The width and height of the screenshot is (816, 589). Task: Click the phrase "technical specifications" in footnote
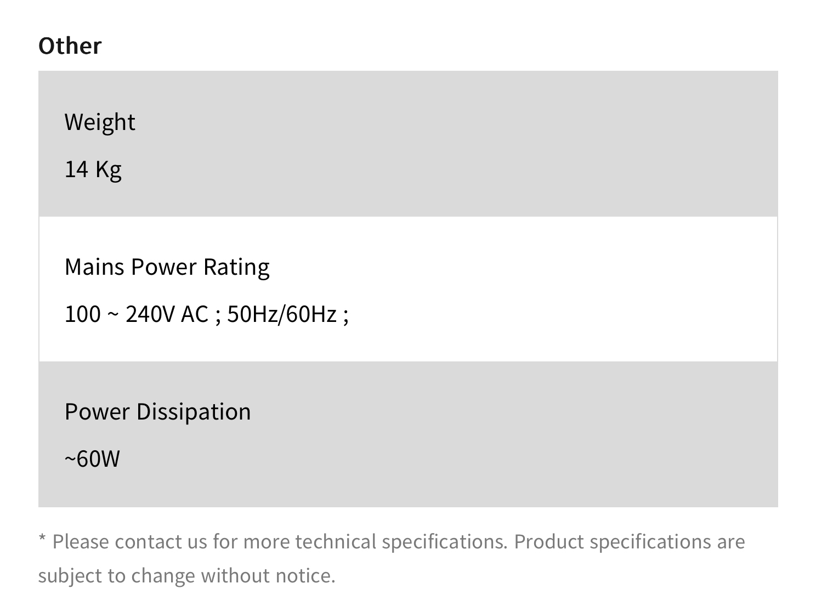pyautogui.click(x=401, y=542)
